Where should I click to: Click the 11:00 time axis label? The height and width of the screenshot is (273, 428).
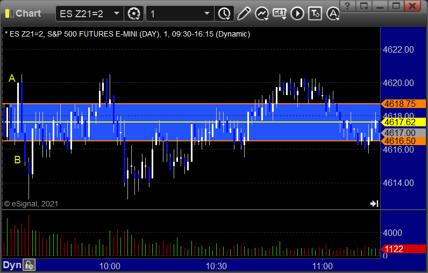tap(323, 266)
